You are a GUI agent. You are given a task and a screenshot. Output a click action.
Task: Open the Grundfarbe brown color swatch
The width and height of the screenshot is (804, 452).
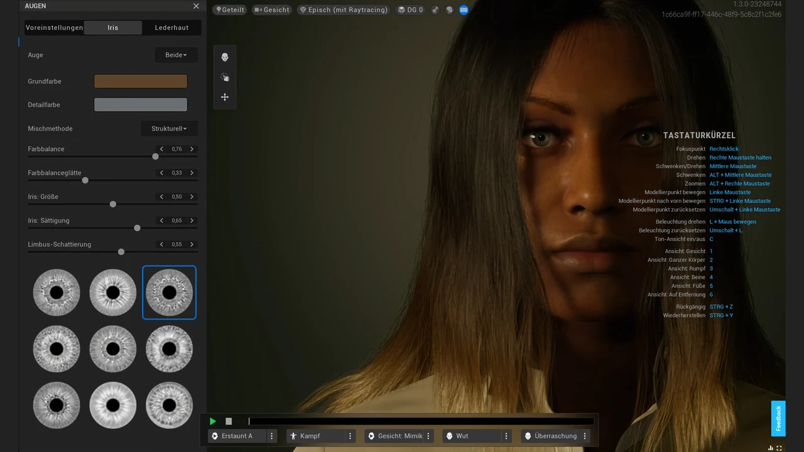point(141,82)
